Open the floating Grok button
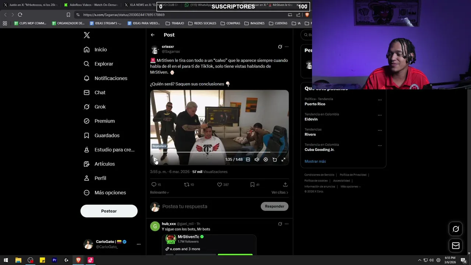 point(456,229)
